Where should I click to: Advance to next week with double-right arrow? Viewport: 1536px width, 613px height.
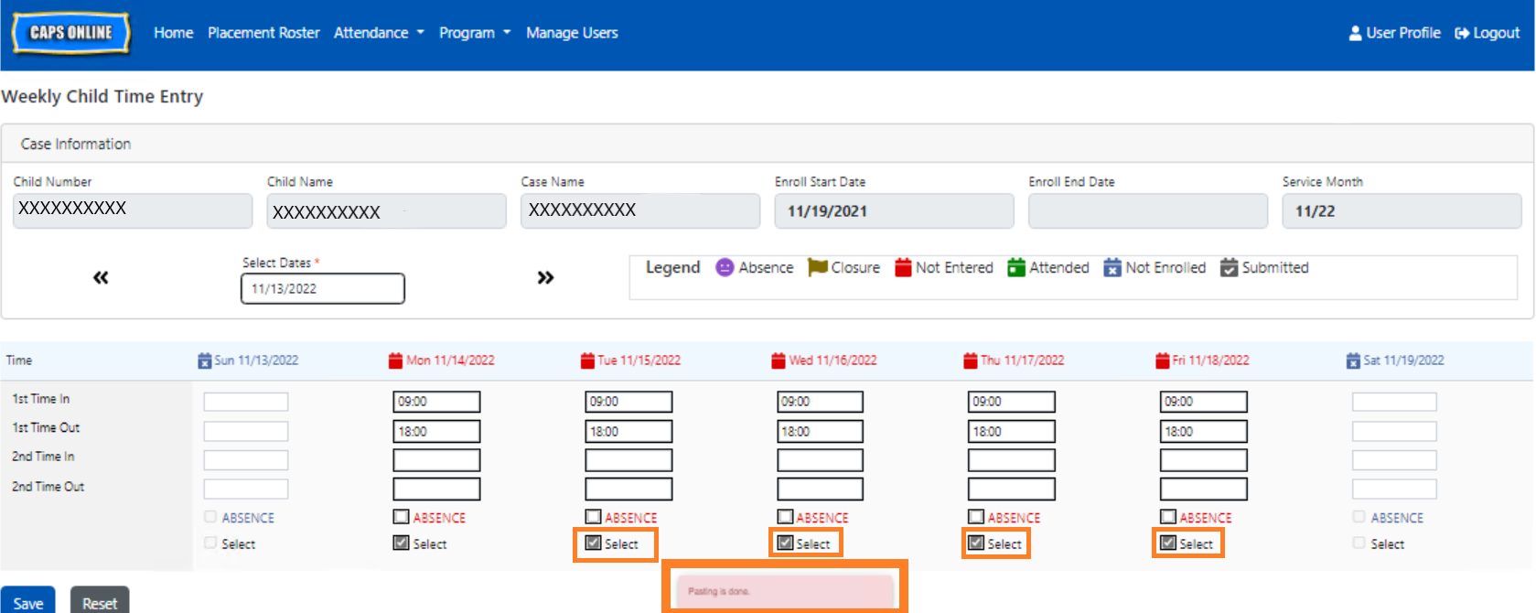pos(545,277)
